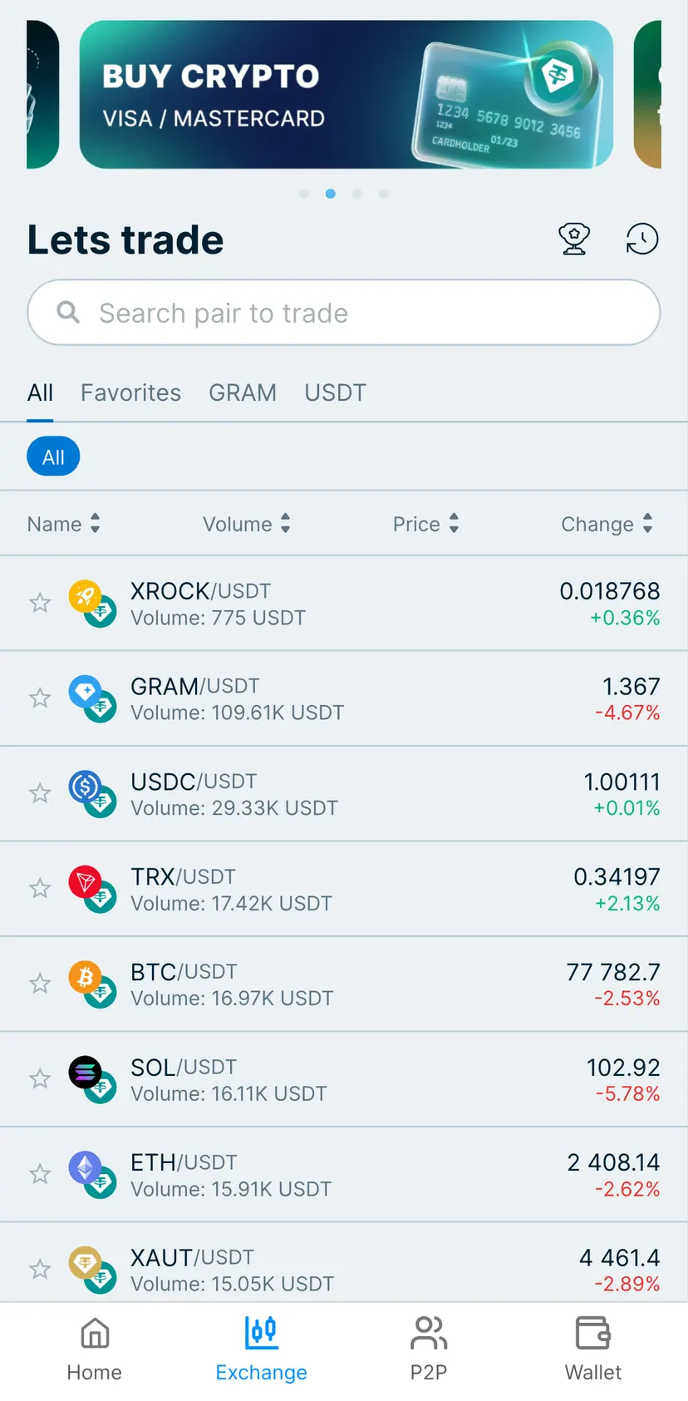The width and height of the screenshot is (688, 1401).
Task: Sort list by Volume arrows
Action: point(285,524)
